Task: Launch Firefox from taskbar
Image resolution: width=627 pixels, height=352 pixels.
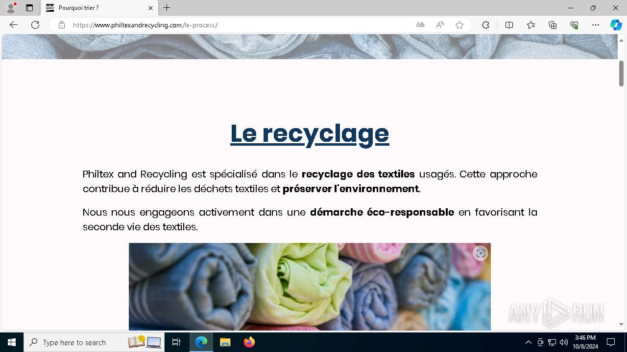Action: tap(249, 342)
